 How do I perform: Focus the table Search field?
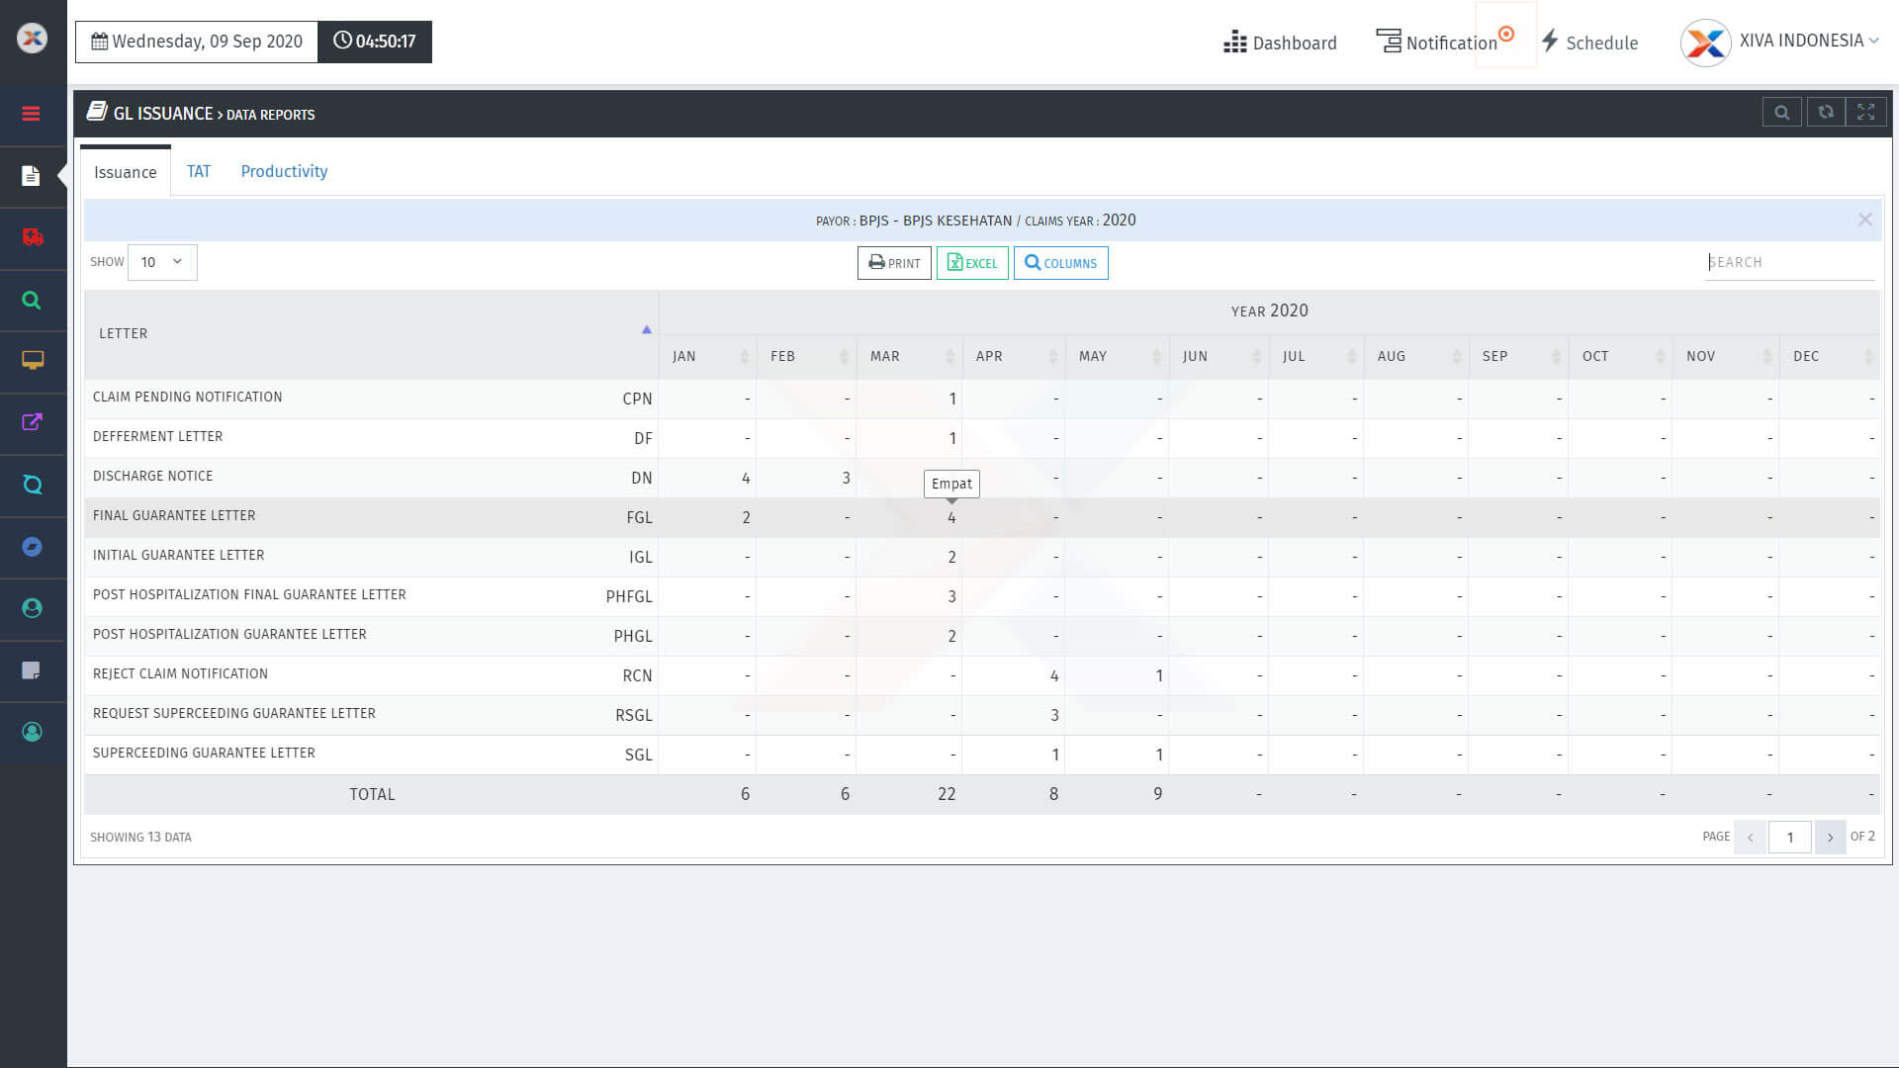(1789, 262)
